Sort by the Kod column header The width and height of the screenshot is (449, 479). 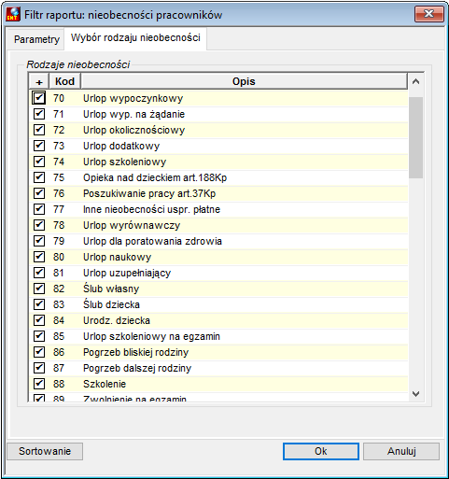tap(64, 81)
